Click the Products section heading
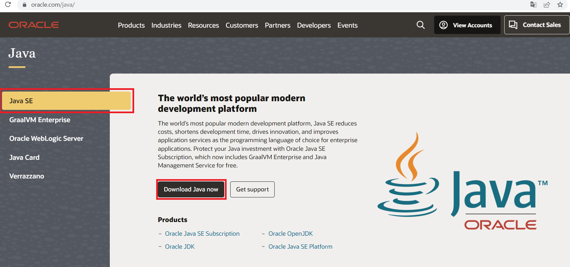 coord(173,220)
